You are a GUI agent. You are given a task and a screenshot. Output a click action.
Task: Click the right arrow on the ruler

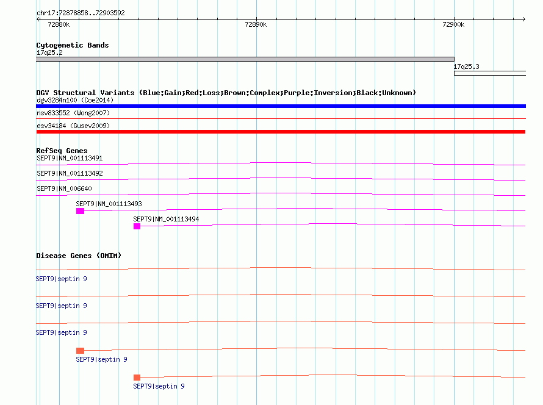click(523, 19)
